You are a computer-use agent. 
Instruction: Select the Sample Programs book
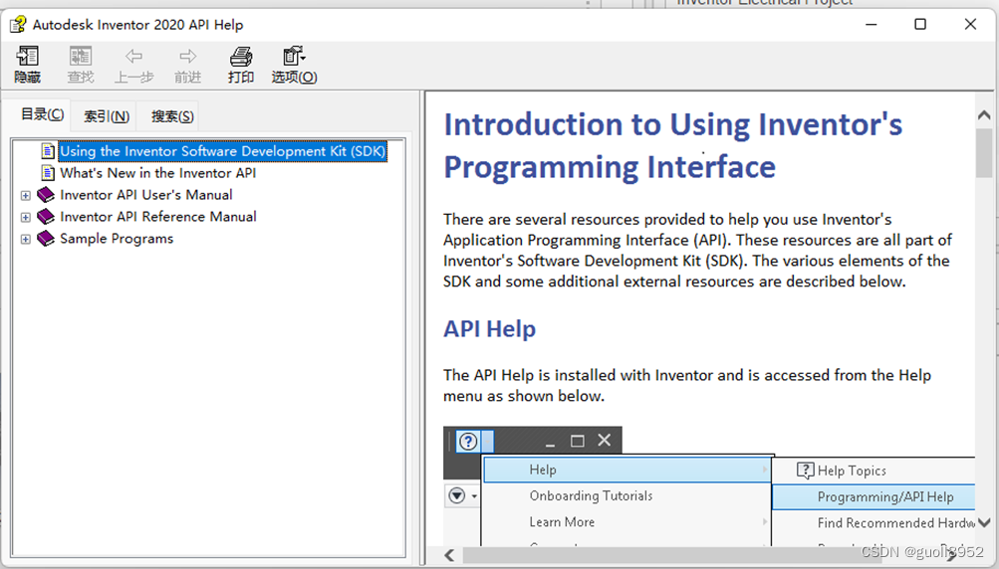point(117,239)
